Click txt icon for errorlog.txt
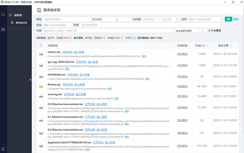Image resolution: width=244 pixels, height=153 pixels. (x=41, y=96)
